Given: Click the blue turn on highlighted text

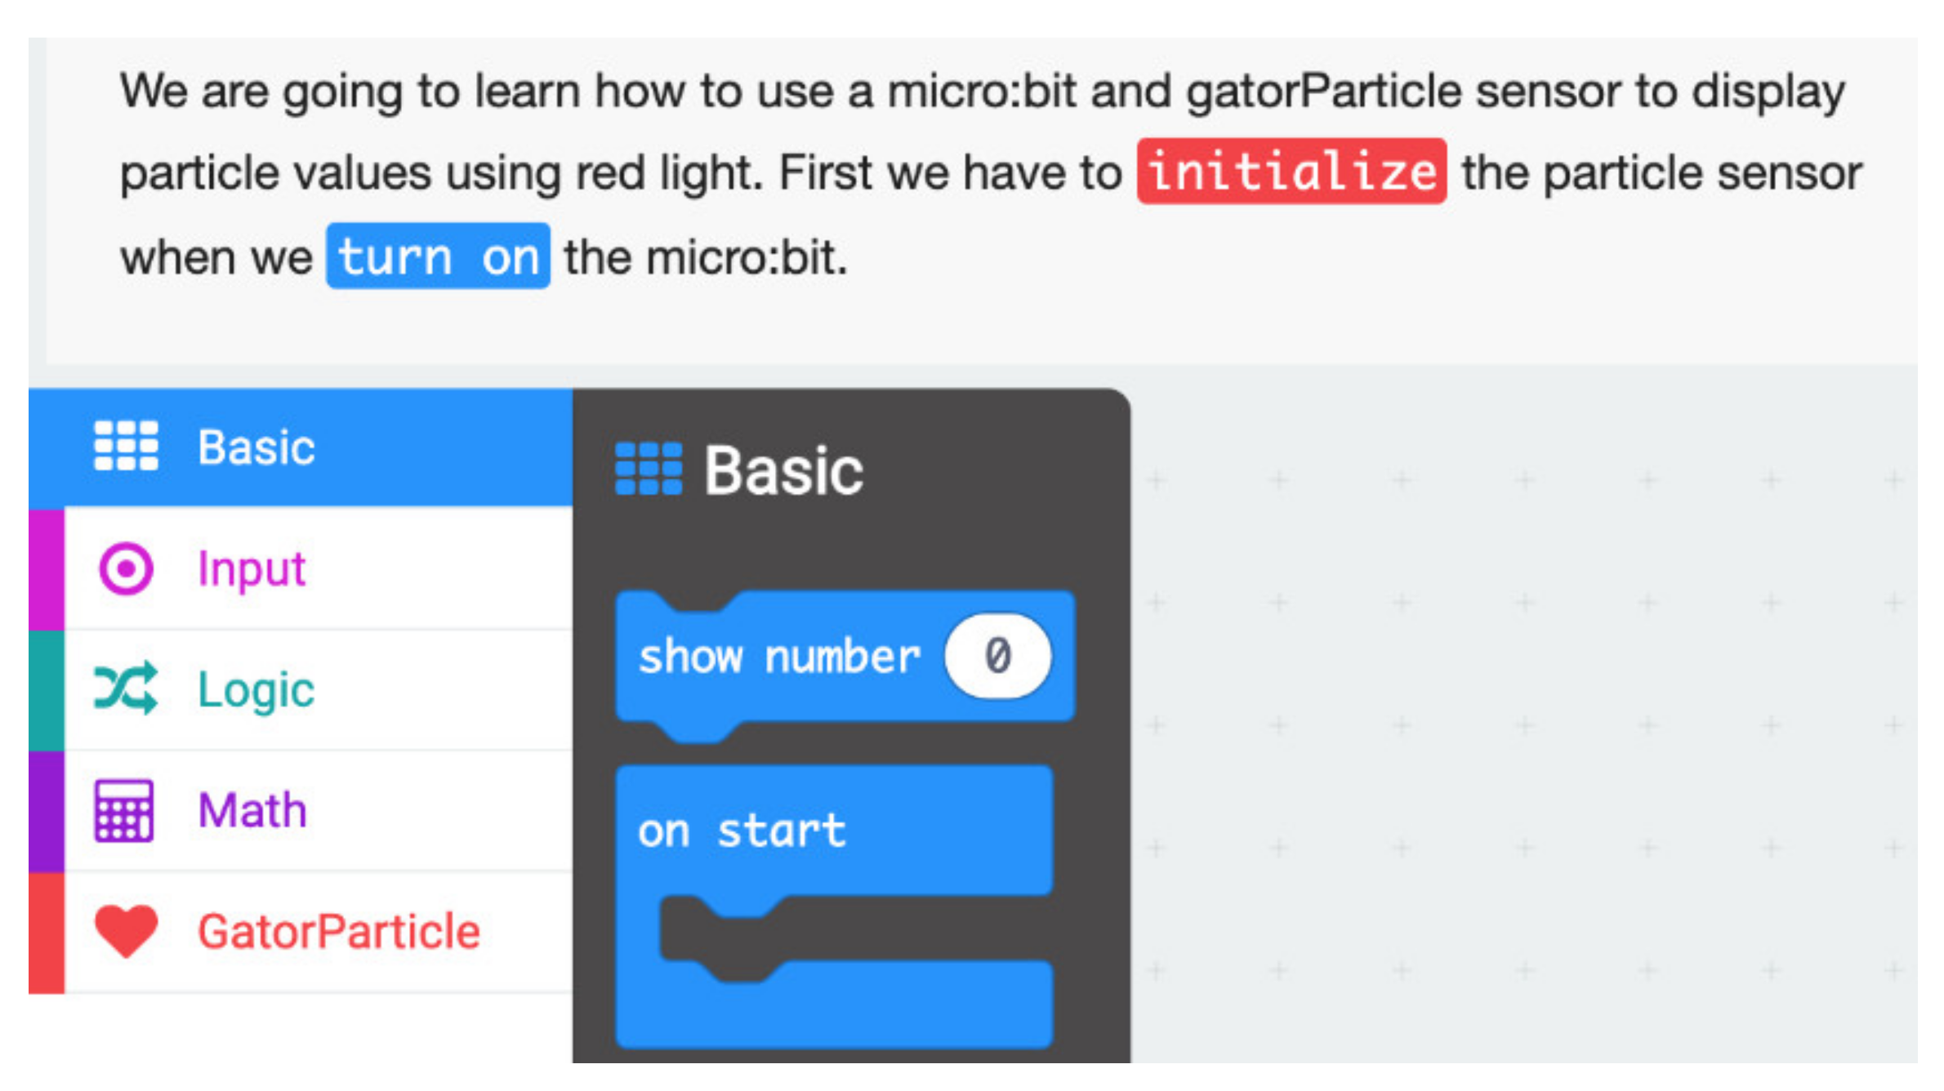Looking at the screenshot, I should click(438, 256).
